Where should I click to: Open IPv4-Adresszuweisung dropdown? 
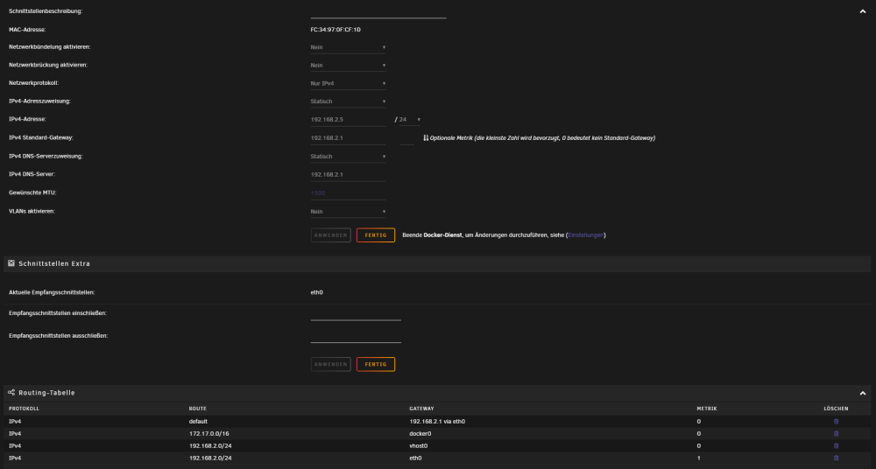(348, 101)
